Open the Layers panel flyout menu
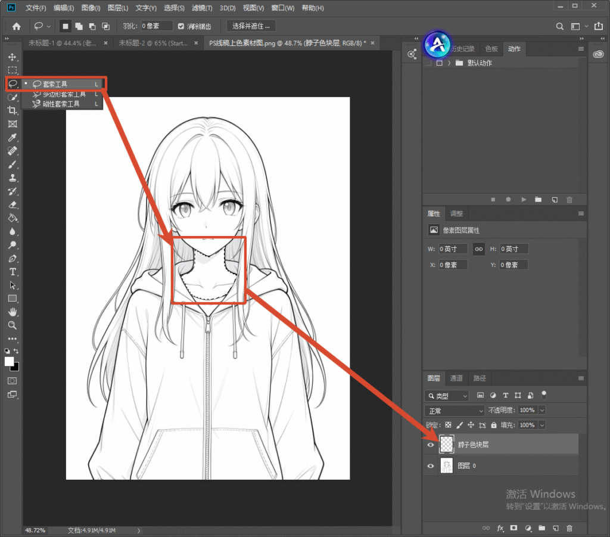This screenshot has height=537, width=610. 581,378
